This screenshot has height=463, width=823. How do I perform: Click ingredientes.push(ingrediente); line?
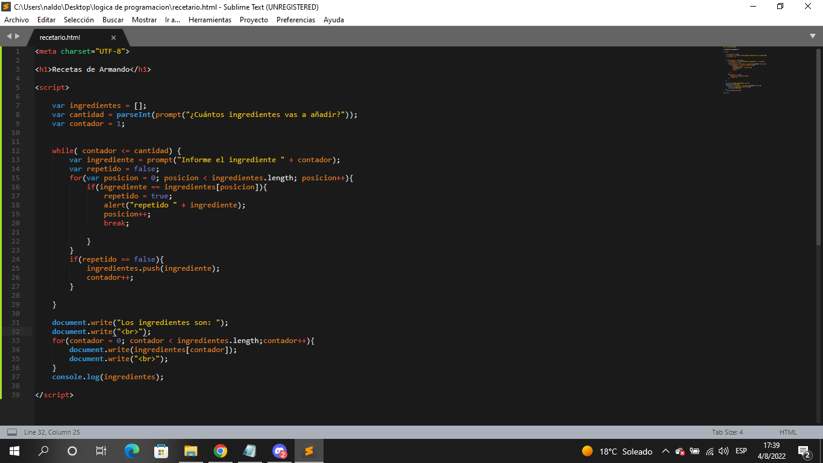coord(154,268)
